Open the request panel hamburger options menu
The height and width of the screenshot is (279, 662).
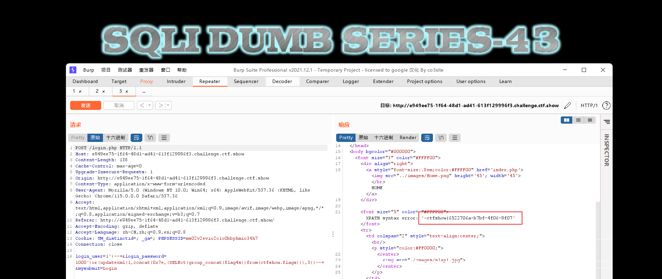coord(164,138)
